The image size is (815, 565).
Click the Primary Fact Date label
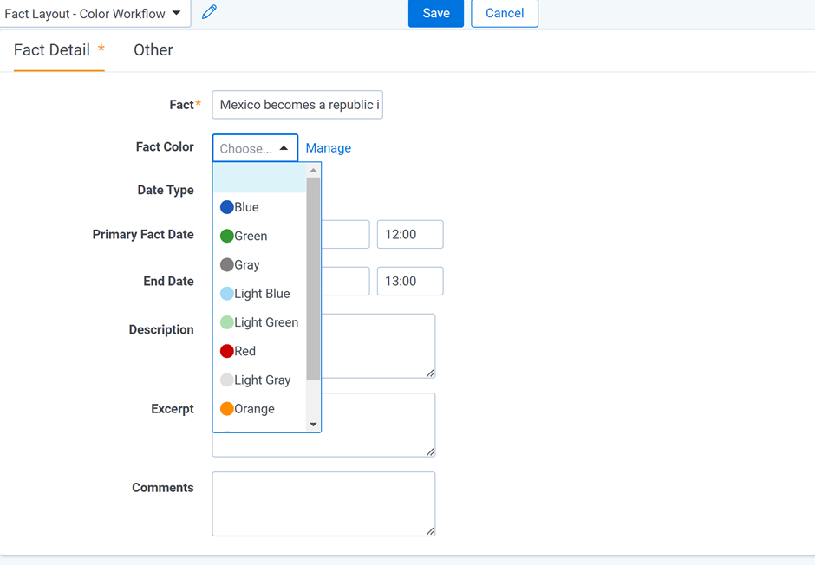click(143, 234)
